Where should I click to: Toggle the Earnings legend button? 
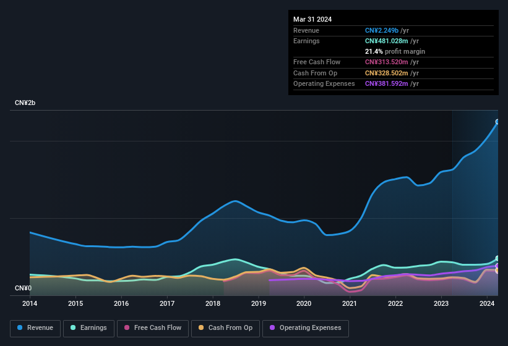tap(88, 328)
